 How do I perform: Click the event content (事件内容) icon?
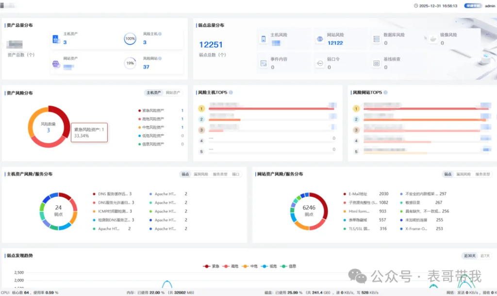pyautogui.click(x=264, y=63)
